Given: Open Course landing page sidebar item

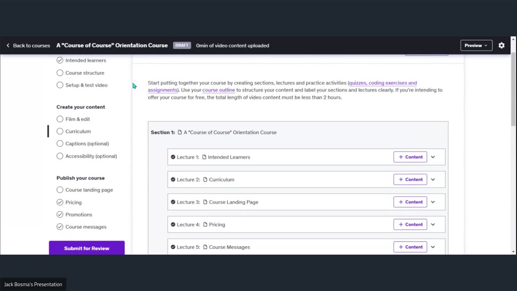Looking at the screenshot, I should pyautogui.click(x=89, y=190).
